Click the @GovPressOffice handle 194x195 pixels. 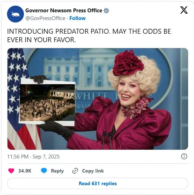coord(45,18)
